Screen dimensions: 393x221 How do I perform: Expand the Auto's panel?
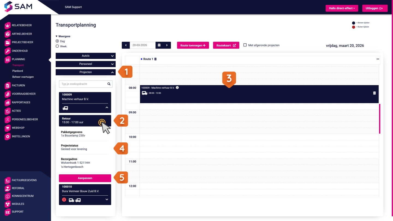[85, 56]
